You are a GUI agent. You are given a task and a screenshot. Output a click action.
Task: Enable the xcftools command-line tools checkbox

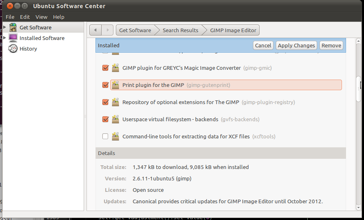105,136
